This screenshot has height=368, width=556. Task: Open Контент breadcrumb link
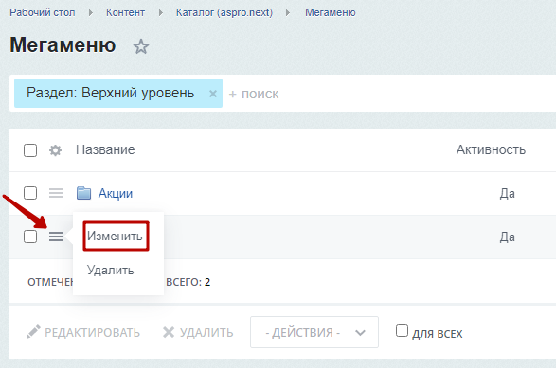click(x=126, y=12)
